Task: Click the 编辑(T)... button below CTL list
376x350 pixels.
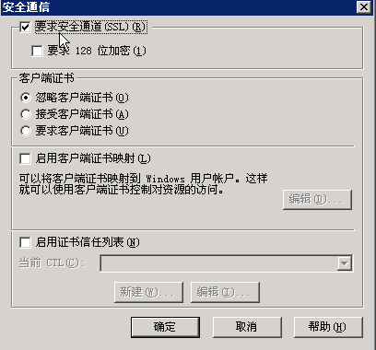Action: (225, 292)
